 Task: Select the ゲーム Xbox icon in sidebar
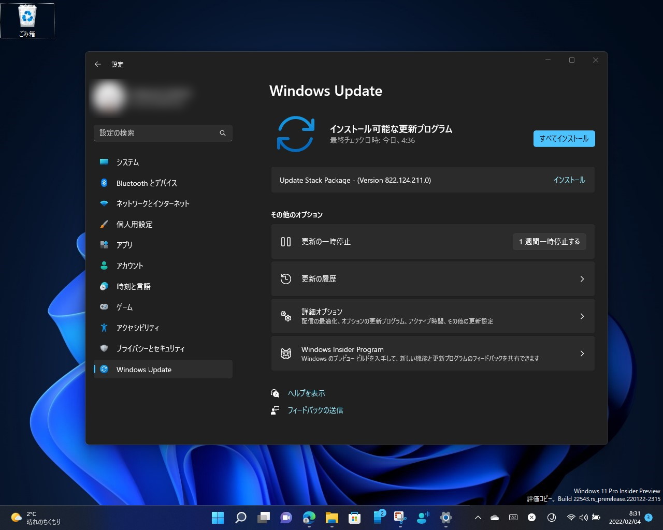tap(104, 307)
